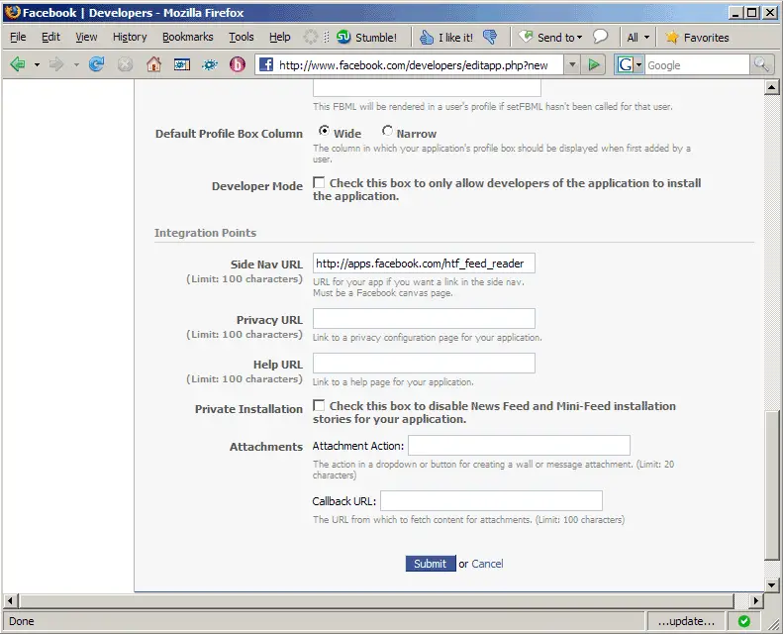
Task: Open the Tools menu
Action: point(242,37)
